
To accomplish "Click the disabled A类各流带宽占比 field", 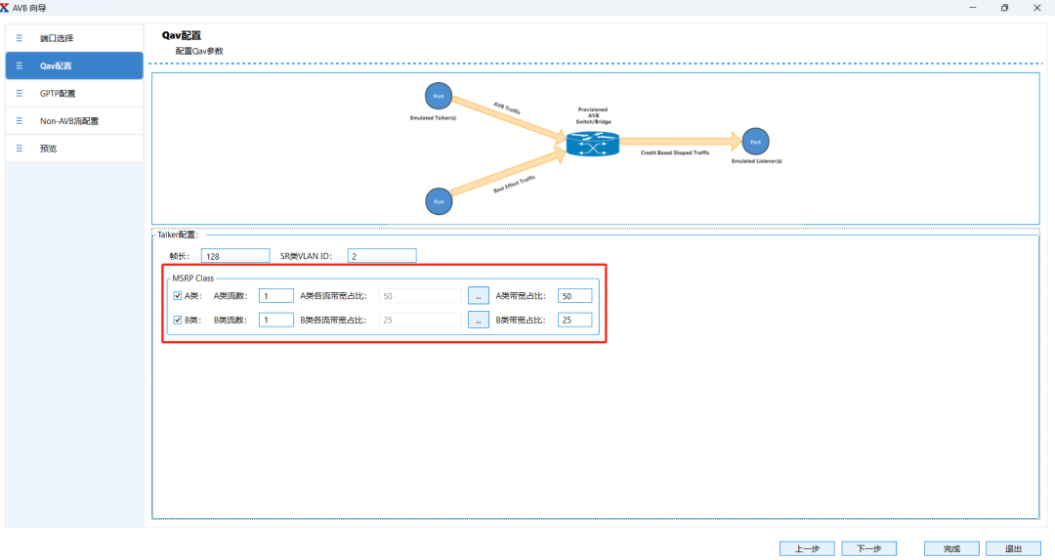I will [x=420, y=296].
